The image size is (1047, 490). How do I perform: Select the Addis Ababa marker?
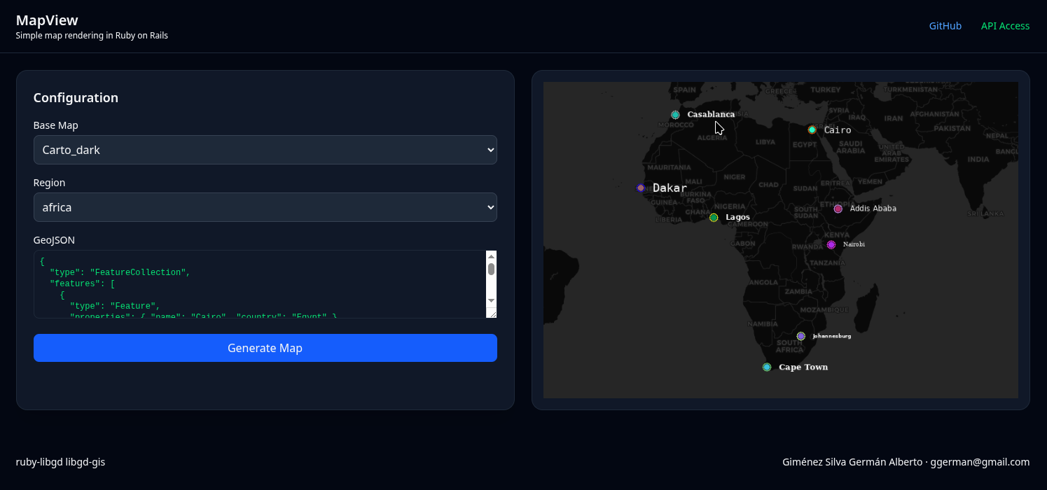point(838,209)
